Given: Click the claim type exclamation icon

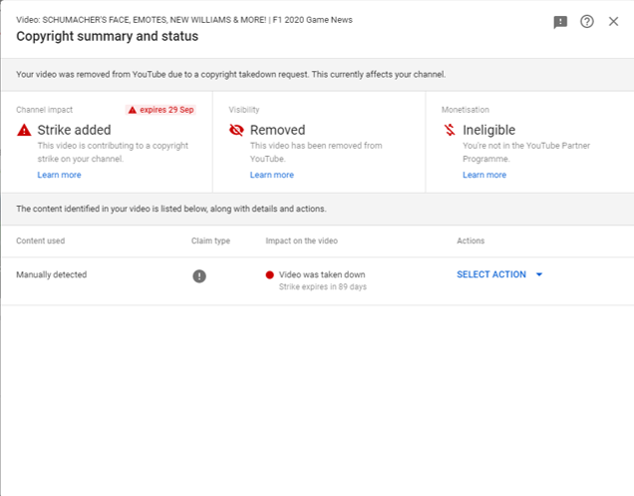Looking at the screenshot, I should point(199,276).
